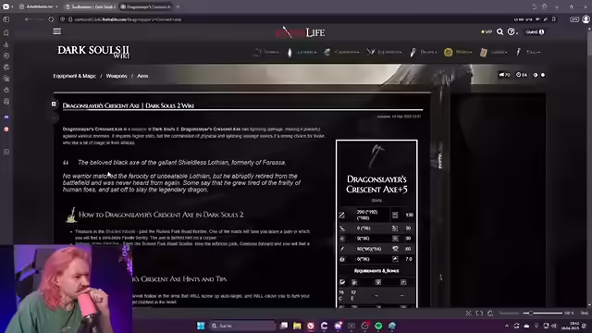592x333 pixels.
Task: Open the Windows Start menu
Action: (201, 326)
